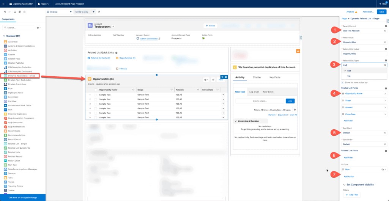Image resolution: width=389 pixels, height=201 pixels.
Task: Remove the New action from Actions
Action: coord(386,170)
